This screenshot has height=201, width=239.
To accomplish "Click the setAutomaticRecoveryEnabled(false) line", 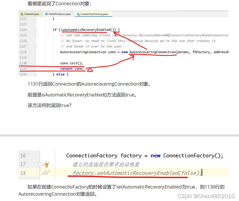I will pos(137,173).
